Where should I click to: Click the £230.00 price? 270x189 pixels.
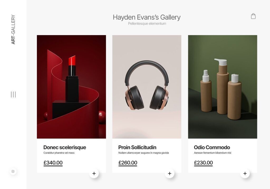pyautogui.click(x=203, y=163)
